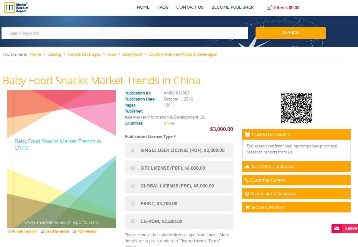Choose the CD-ROM license option

click(133, 221)
